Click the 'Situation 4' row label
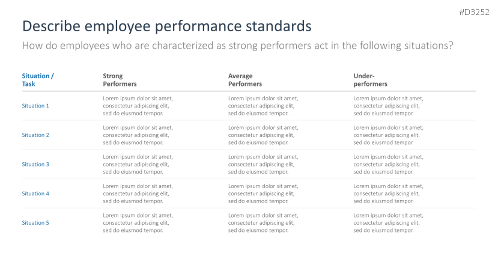 pos(35,193)
